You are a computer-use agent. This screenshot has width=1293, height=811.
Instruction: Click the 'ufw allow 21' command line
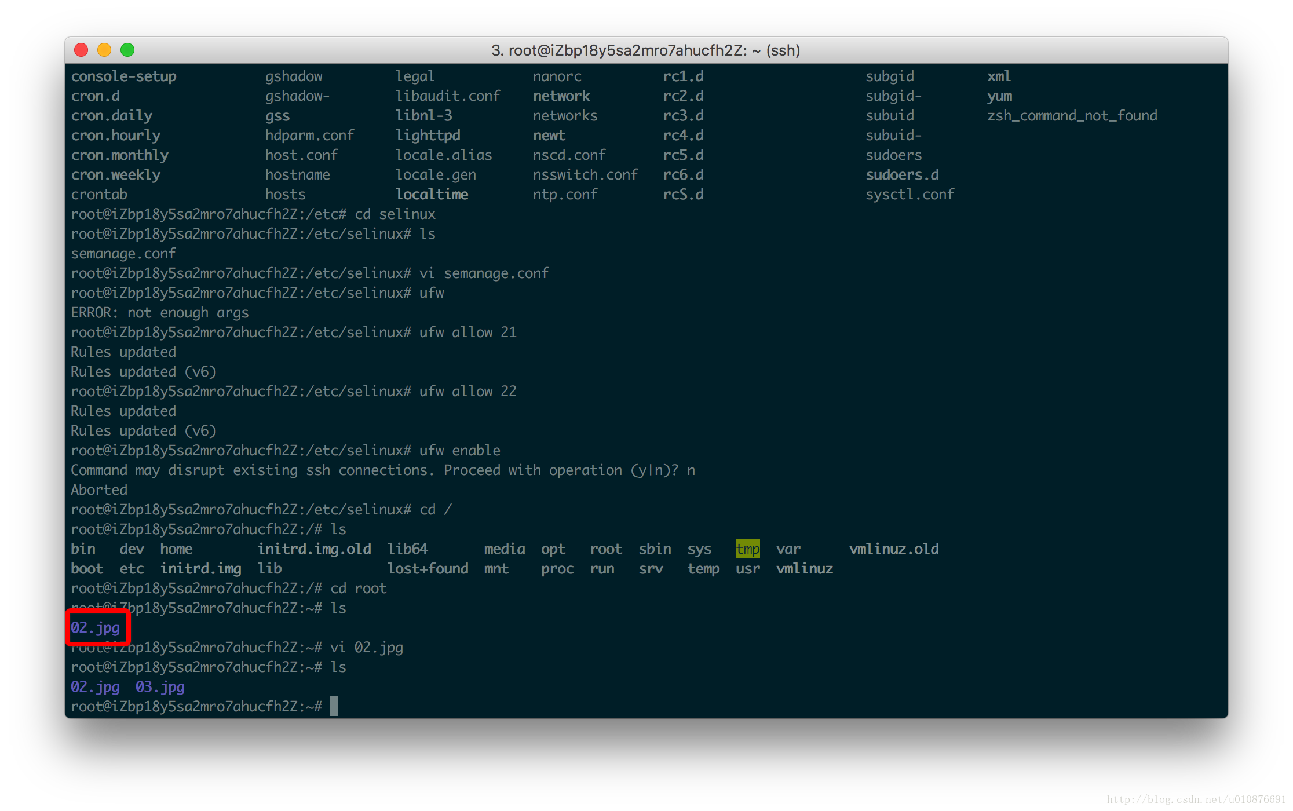294,333
